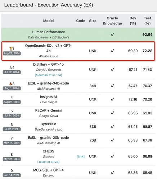Click the checkmark in MCS-SQL + GPT-4 row
The height and width of the screenshot is (179, 157).
click(x=112, y=173)
